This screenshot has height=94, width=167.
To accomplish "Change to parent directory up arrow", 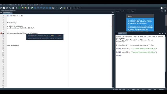I will click(x=165, y=8).
